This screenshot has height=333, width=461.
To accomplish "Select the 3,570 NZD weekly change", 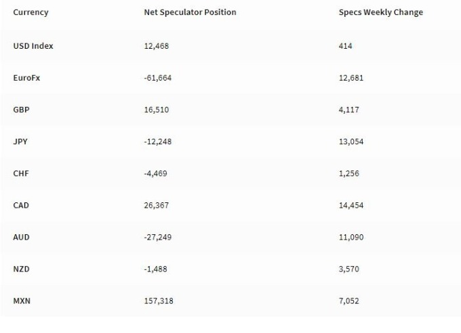I will point(348,269).
